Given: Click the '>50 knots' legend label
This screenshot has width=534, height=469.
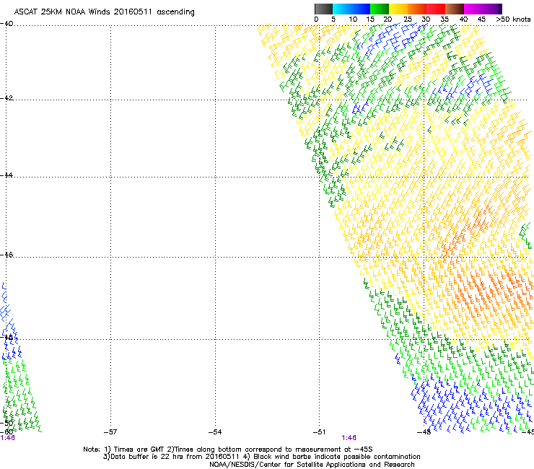Looking at the screenshot, I should [x=513, y=19].
